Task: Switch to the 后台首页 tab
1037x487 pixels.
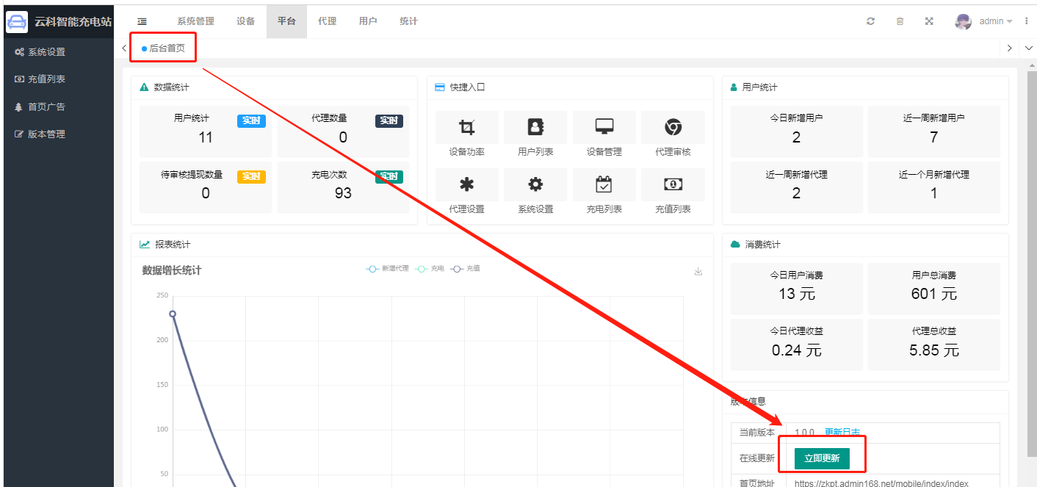Action: [163, 48]
